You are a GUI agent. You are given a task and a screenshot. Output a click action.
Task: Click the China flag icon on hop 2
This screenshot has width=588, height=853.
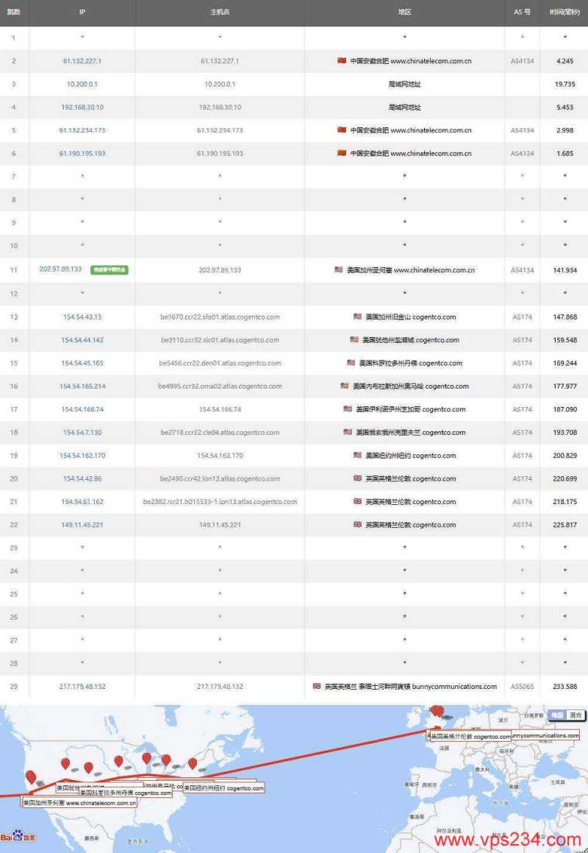[x=341, y=61]
